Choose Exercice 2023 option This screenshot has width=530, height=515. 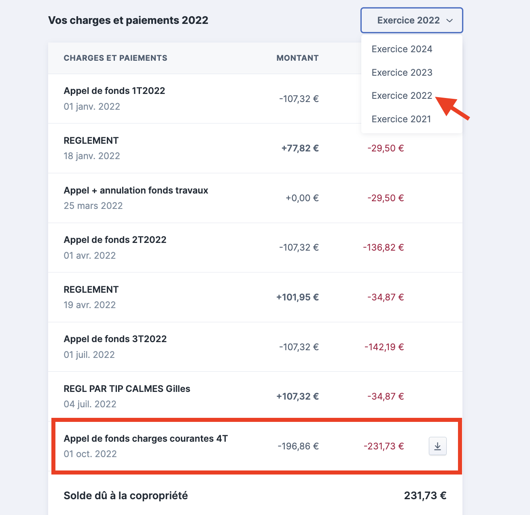pyautogui.click(x=402, y=72)
